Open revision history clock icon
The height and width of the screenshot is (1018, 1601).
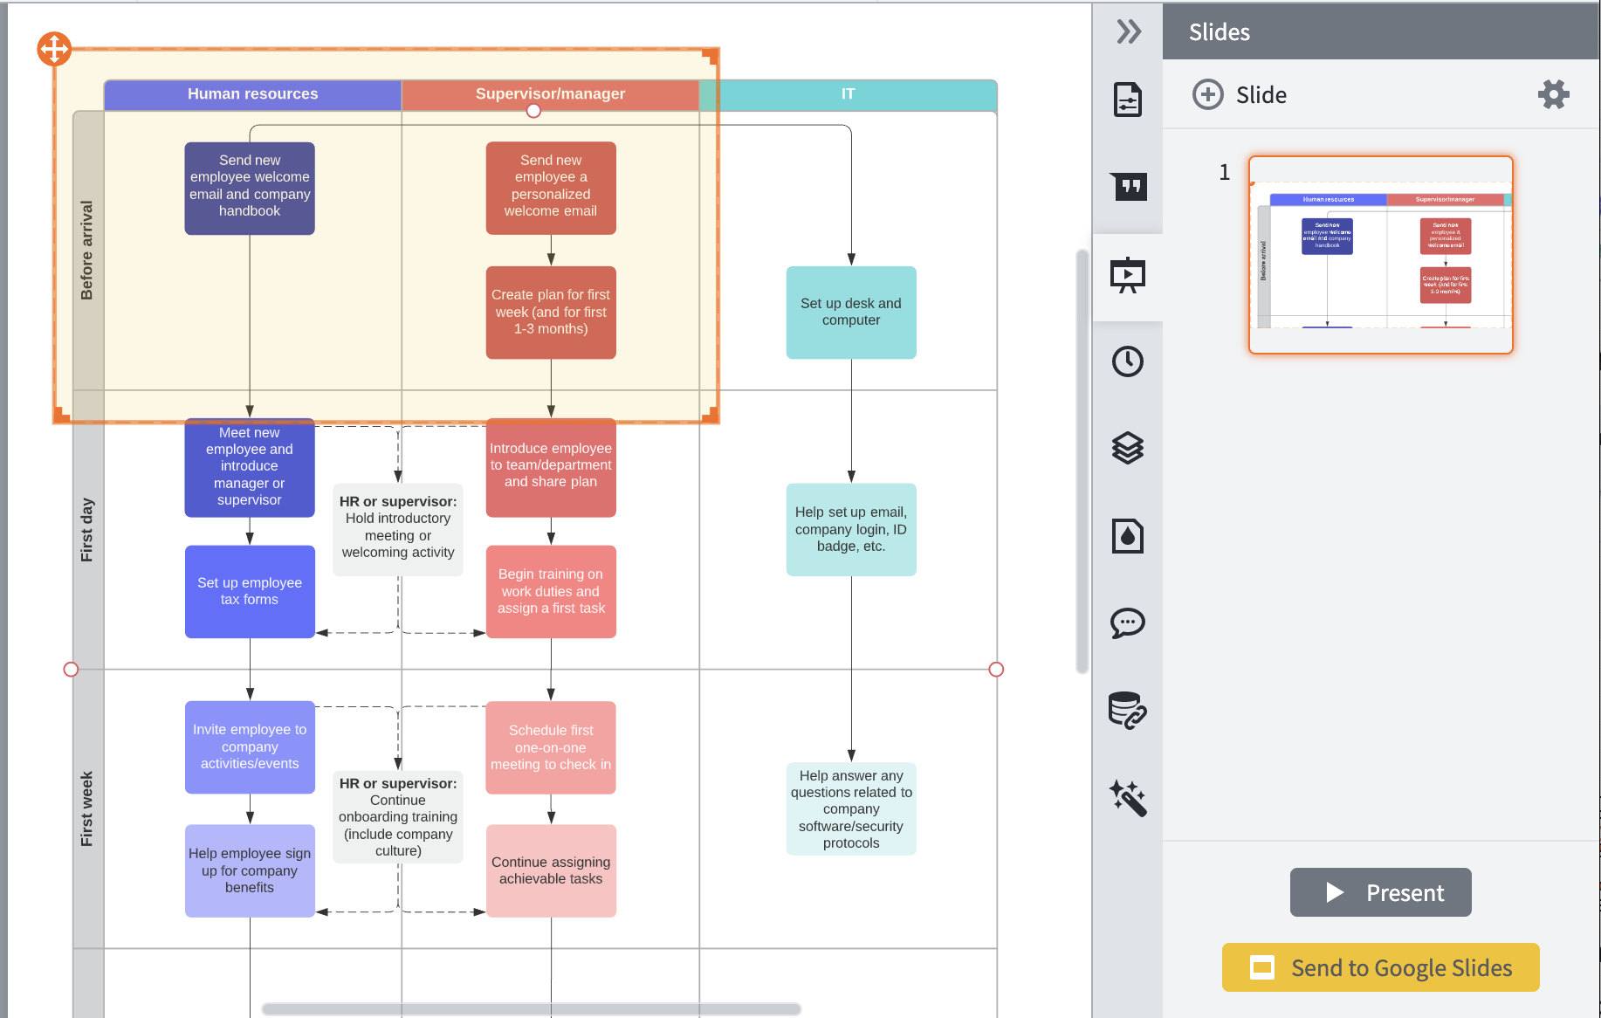pyautogui.click(x=1128, y=361)
